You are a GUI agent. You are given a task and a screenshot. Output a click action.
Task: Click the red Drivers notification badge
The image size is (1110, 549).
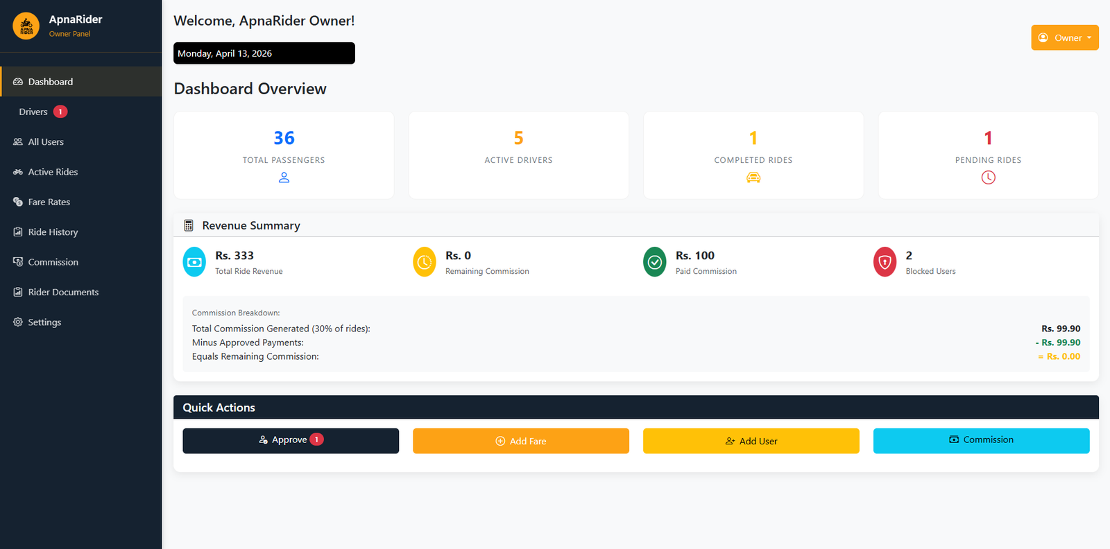[60, 112]
